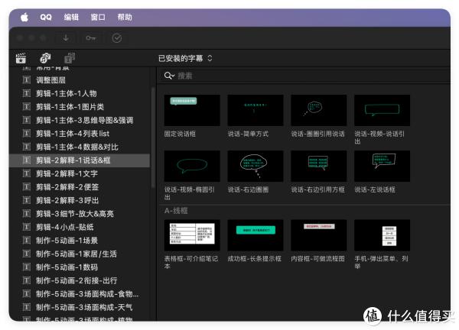Open the 帮助 menu
Screen dimensions: 459x330
point(125,18)
